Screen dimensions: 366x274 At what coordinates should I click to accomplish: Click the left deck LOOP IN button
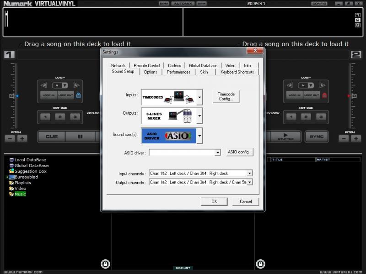[x=48, y=95]
